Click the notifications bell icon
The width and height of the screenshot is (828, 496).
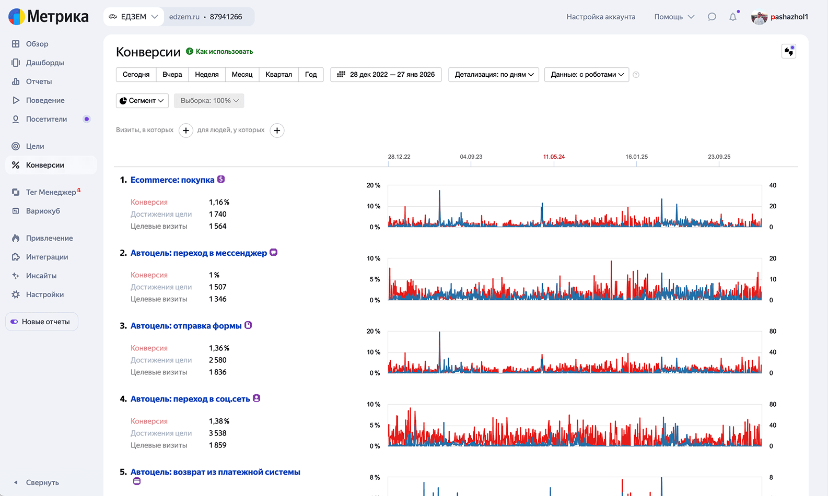[733, 17]
